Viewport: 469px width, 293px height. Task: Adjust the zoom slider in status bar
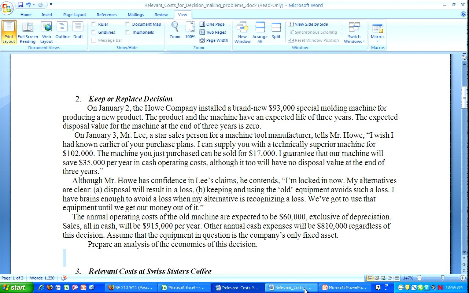[442, 278]
